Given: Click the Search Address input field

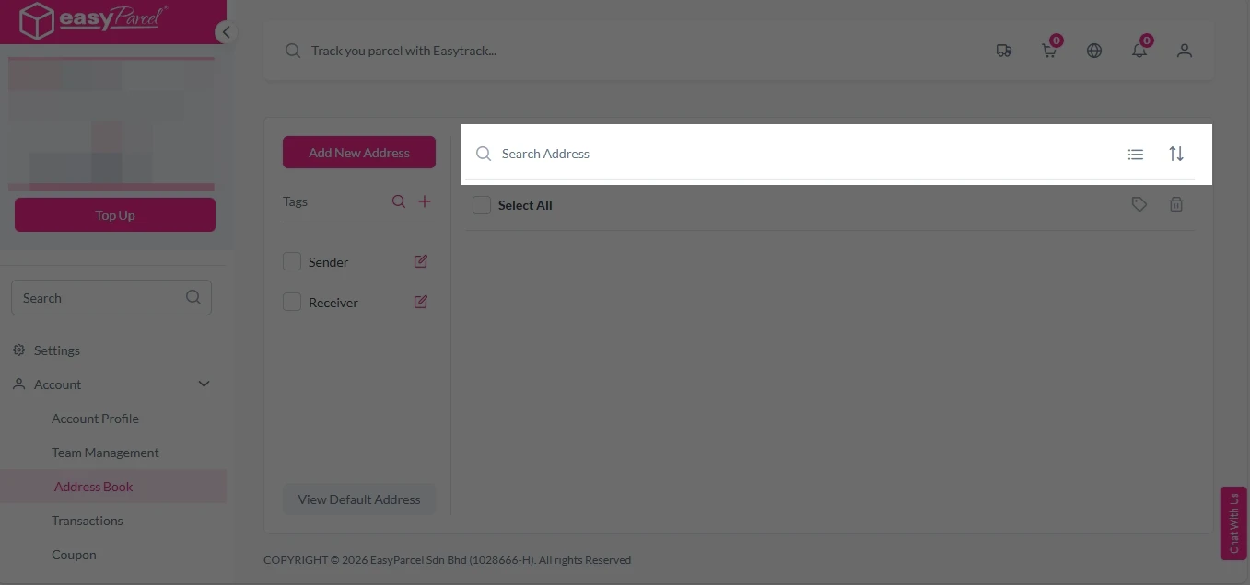Looking at the screenshot, I should point(792,155).
